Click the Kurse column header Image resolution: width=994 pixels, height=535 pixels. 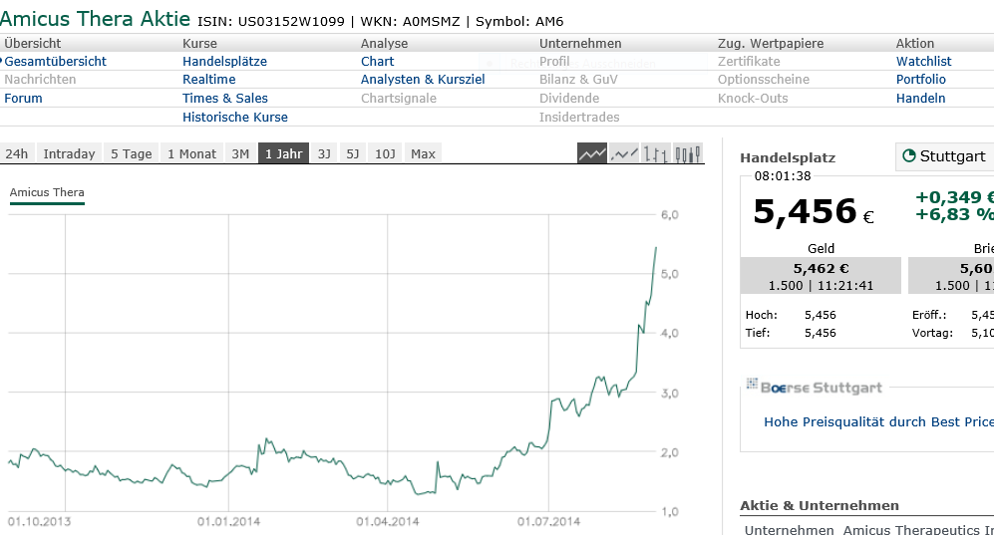[x=199, y=43]
